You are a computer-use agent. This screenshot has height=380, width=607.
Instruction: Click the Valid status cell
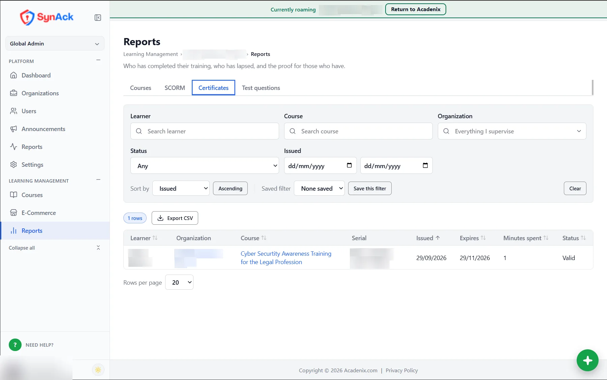click(569, 258)
